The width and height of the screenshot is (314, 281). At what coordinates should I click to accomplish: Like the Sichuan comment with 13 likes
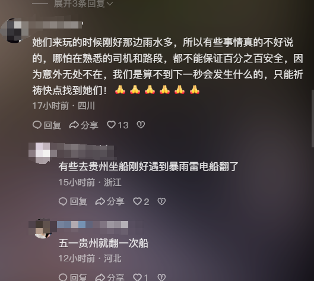coord(118,125)
